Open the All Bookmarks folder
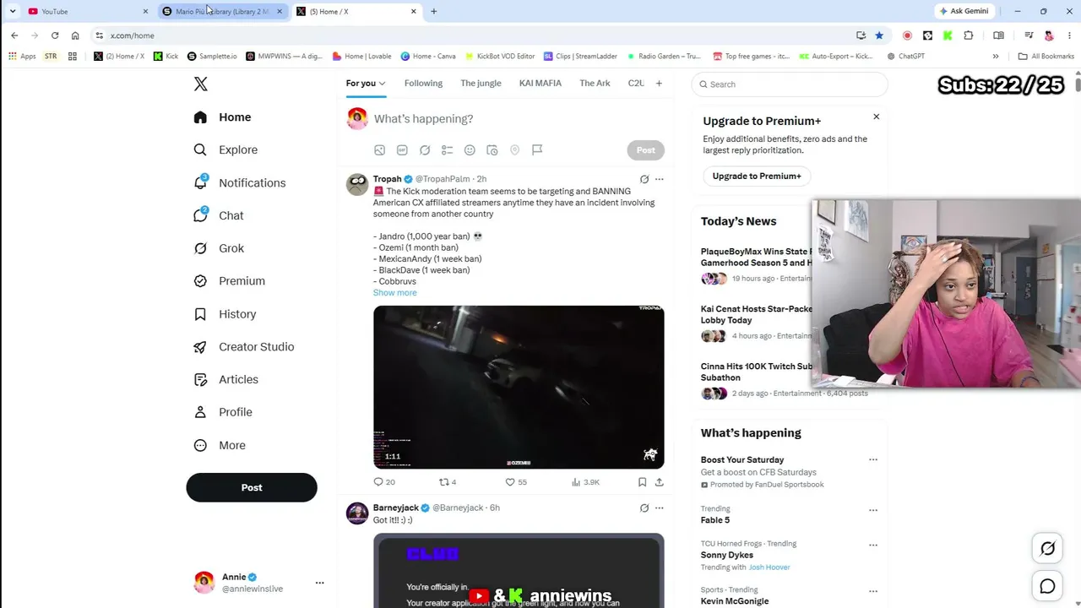This screenshot has height=608, width=1081. (x=1046, y=57)
